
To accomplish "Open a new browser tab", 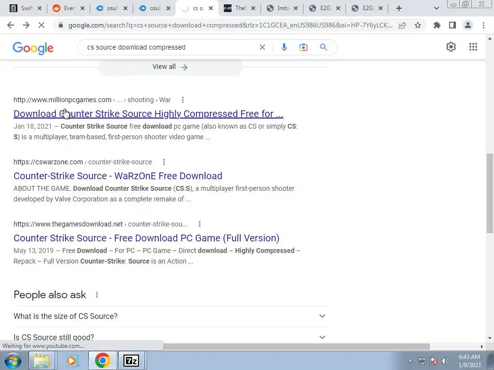I will (399, 8).
